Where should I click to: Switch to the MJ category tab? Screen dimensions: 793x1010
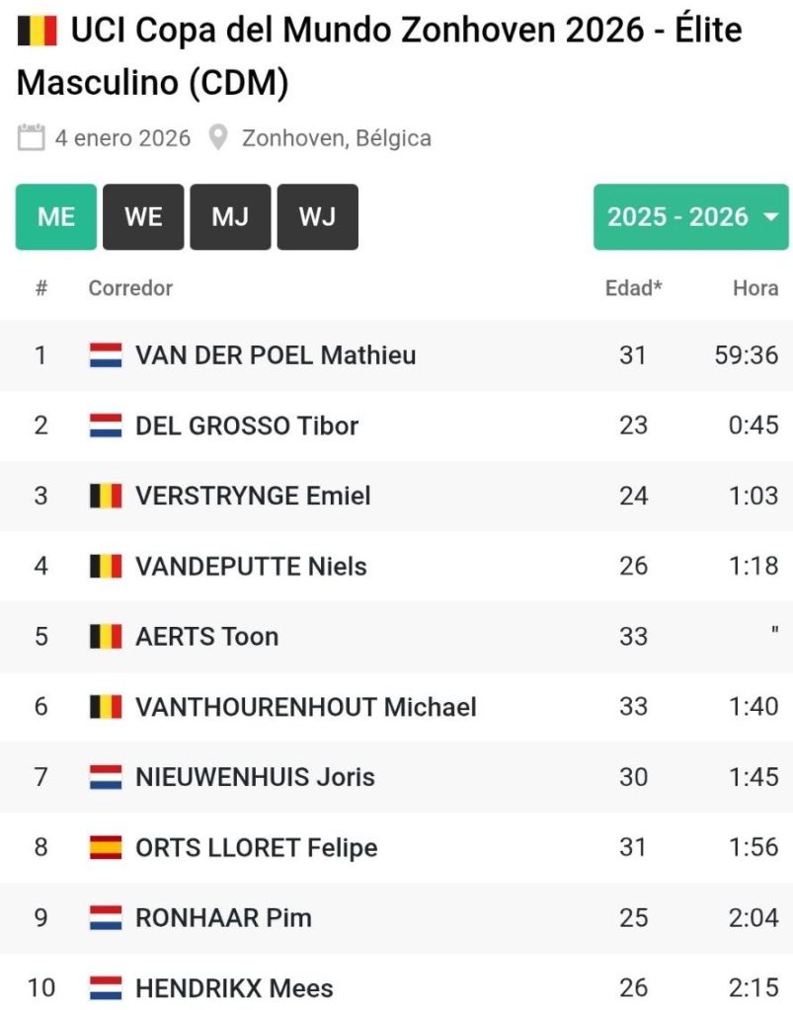point(230,217)
